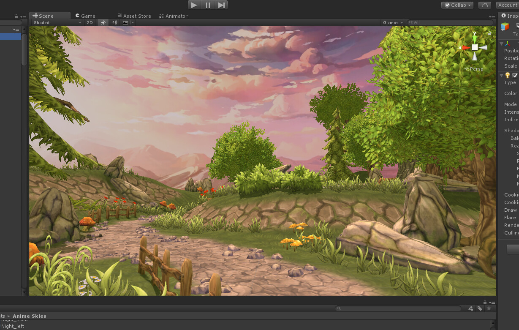
Task: Open the Gizmos dropdown
Action: (391, 22)
